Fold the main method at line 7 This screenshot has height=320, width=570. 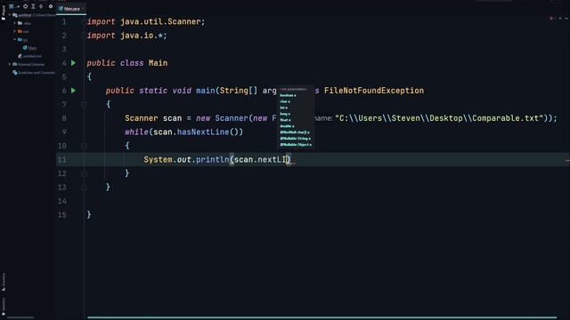pos(84,105)
